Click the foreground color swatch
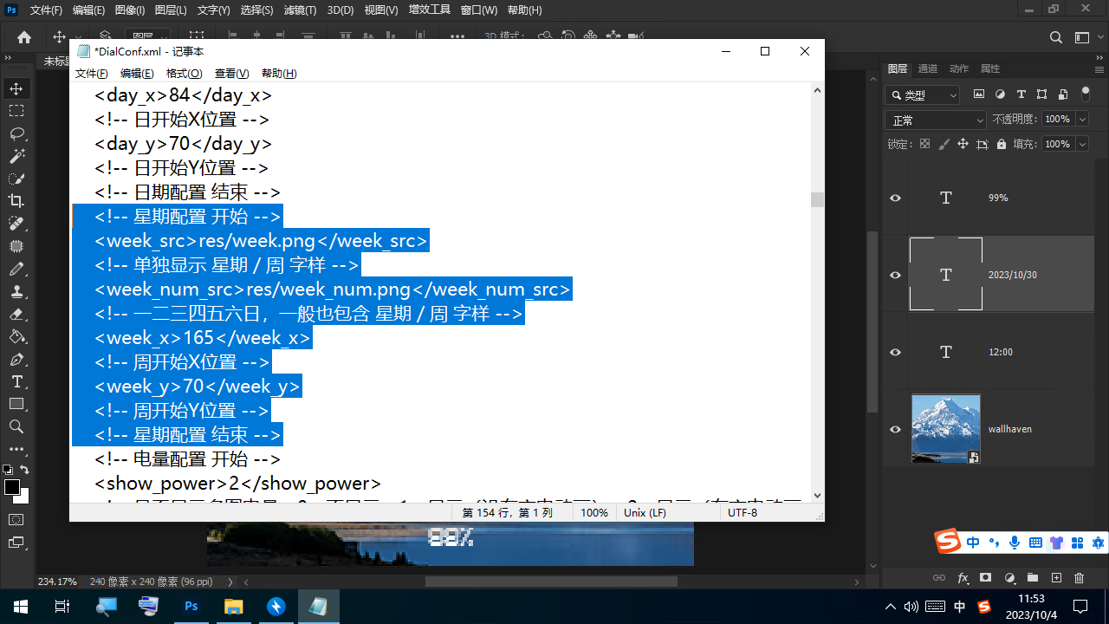Viewport: 1109px width, 624px height. 12,487
